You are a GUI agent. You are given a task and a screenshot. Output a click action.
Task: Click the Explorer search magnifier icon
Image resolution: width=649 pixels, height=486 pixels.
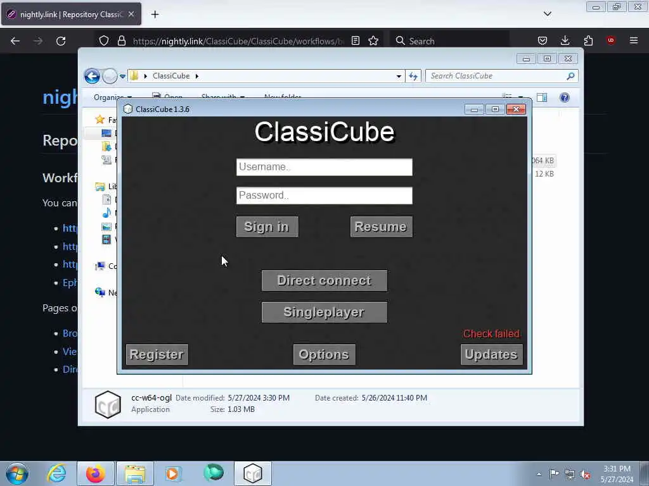tap(571, 76)
